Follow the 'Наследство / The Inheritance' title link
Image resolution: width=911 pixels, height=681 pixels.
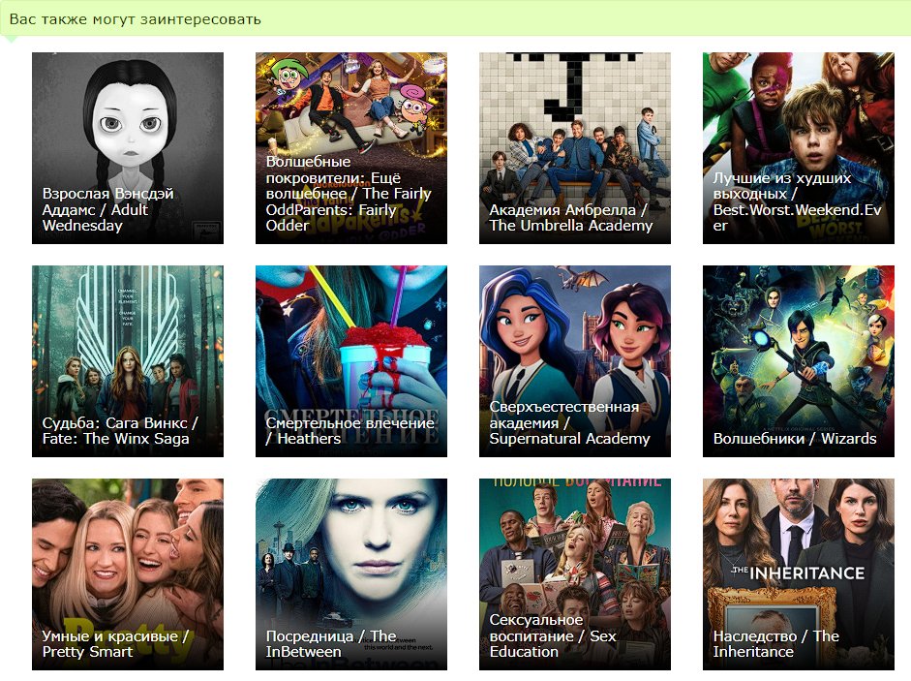point(775,644)
